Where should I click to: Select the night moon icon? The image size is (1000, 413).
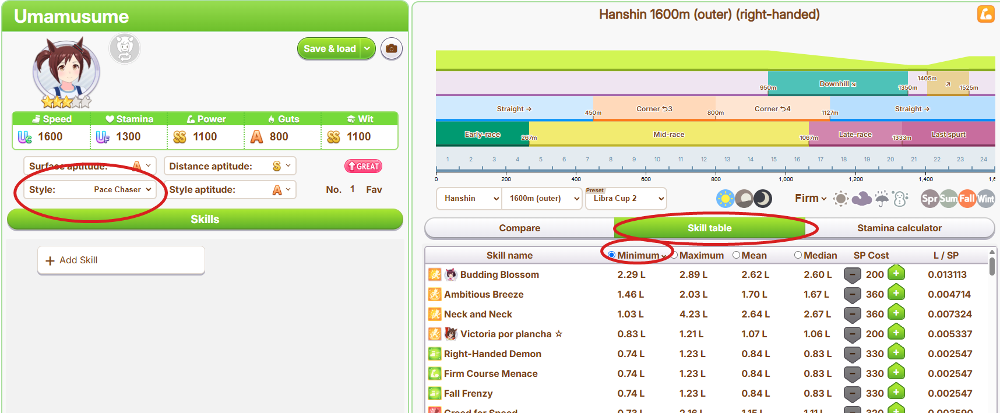tap(763, 199)
